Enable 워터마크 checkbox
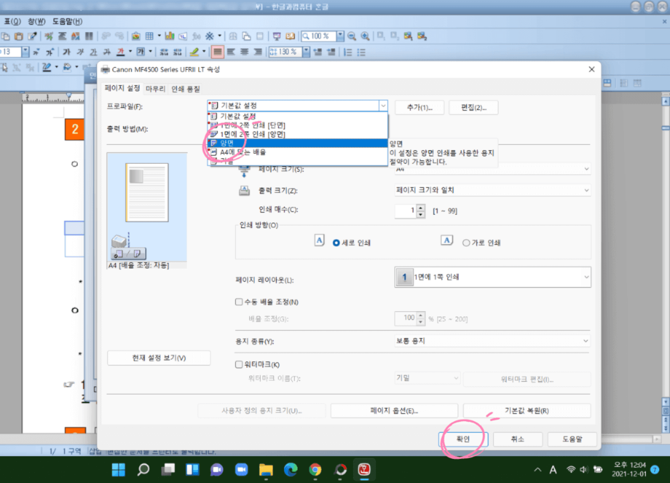The image size is (670, 483). [x=239, y=364]
